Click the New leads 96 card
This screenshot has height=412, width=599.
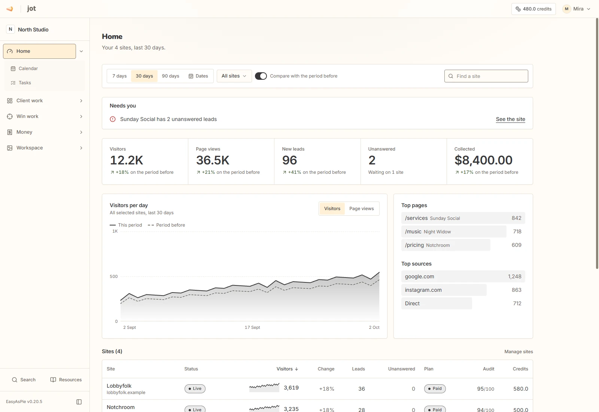317,161
